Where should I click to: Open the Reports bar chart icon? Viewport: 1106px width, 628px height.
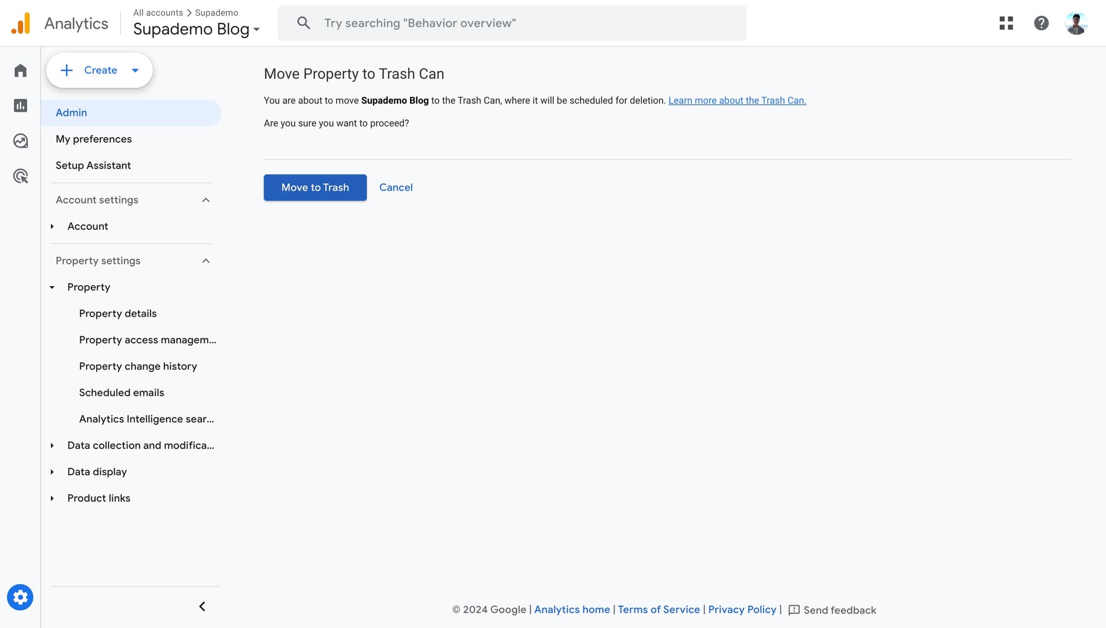21,106
